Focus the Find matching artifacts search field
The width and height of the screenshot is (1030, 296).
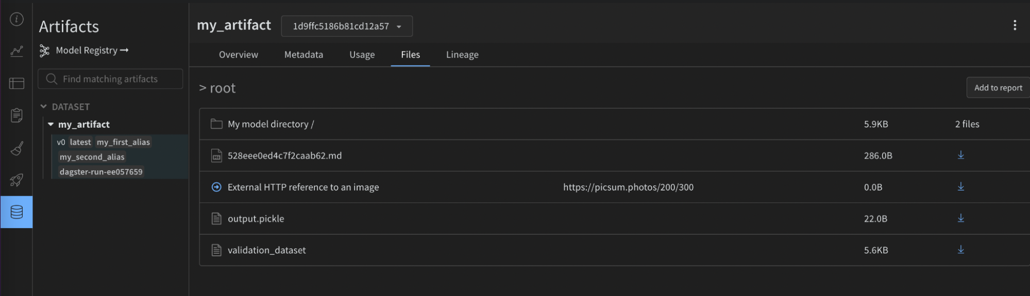click(x=110, y=79)
